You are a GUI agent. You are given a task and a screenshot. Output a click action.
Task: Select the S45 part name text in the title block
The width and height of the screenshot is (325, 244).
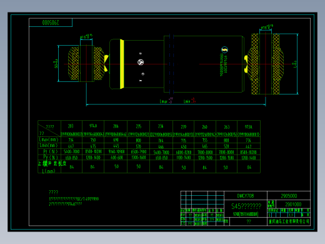(246, 206)
